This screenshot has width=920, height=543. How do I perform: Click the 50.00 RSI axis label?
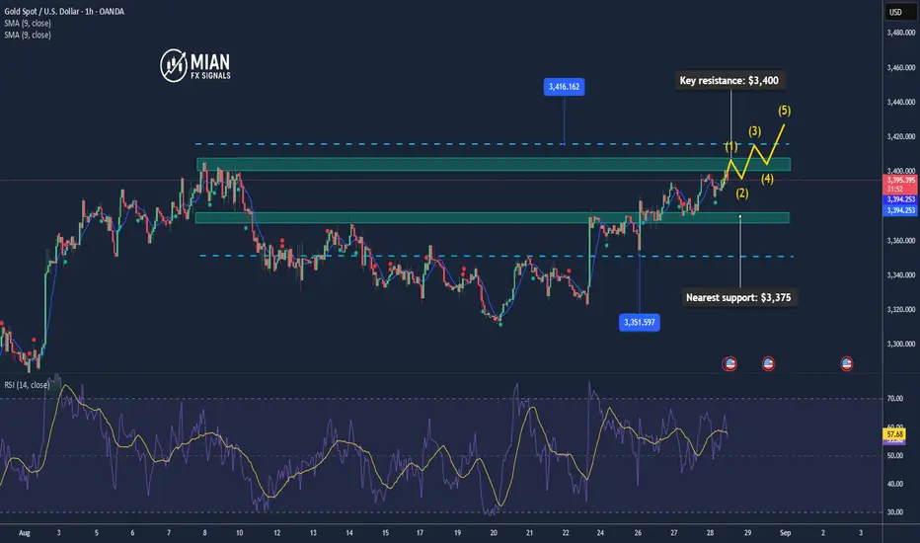click(894, 455)
